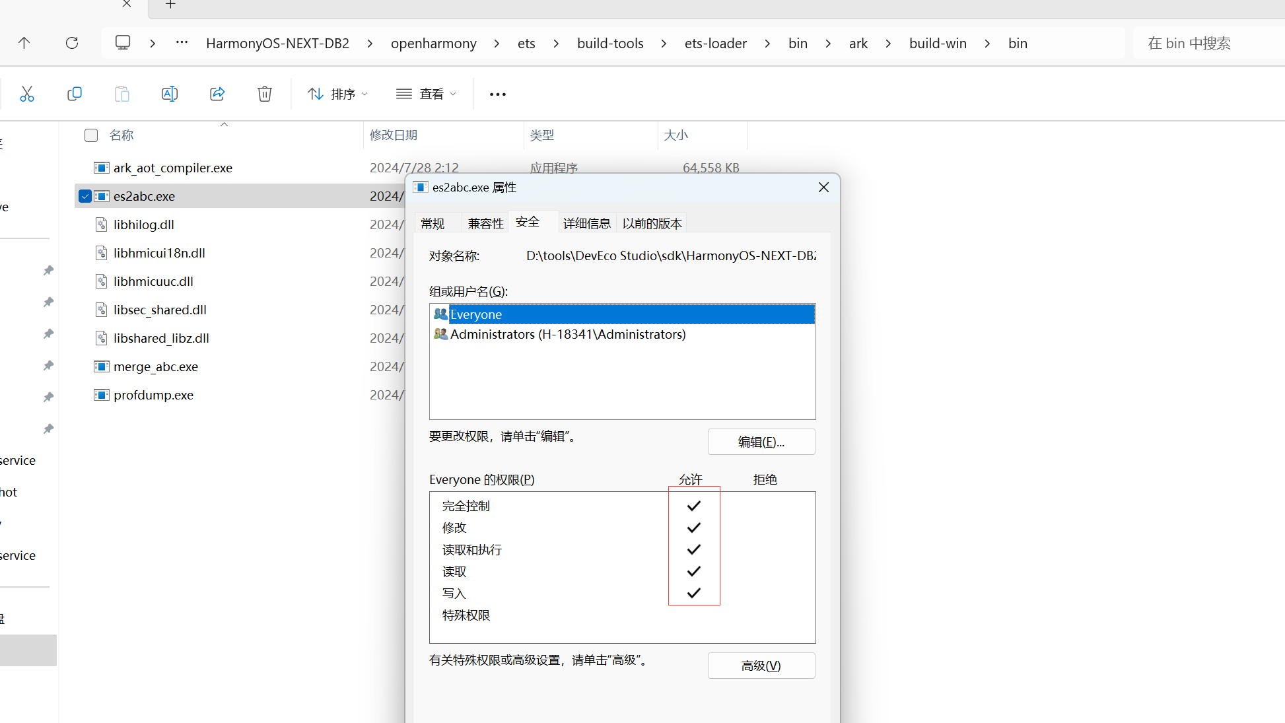Expand chevron after build-win
The image size is (1285, 723).
(x=987, y=44)
